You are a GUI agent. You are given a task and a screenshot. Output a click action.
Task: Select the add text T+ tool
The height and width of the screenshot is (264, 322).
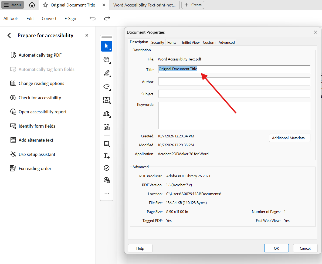107,156
